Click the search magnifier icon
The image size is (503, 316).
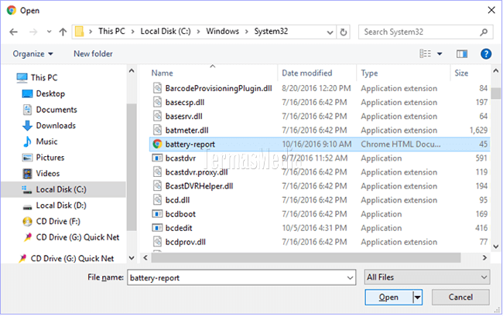(x=484, y=32)
